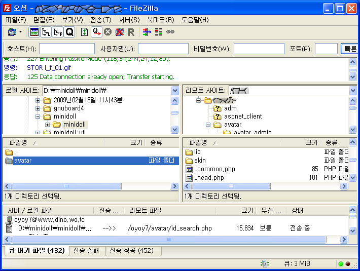Open the 도움말(H) menu
Screen dimensions: 360x271
point(195,20)
